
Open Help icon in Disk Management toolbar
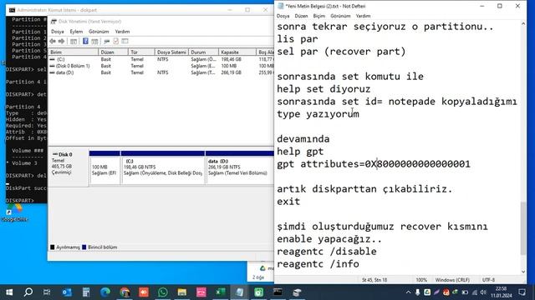[x=85, y=41]
